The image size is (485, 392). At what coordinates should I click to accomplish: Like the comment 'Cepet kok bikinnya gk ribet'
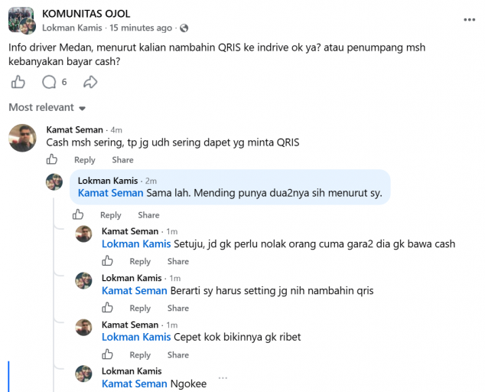tap(107, 354)
